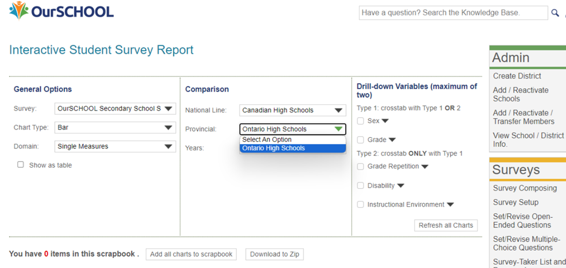Image resolution: width=566 pixels, height=268 pixels.
Task: Click the 'Years:' label
Action: point(195,148)
